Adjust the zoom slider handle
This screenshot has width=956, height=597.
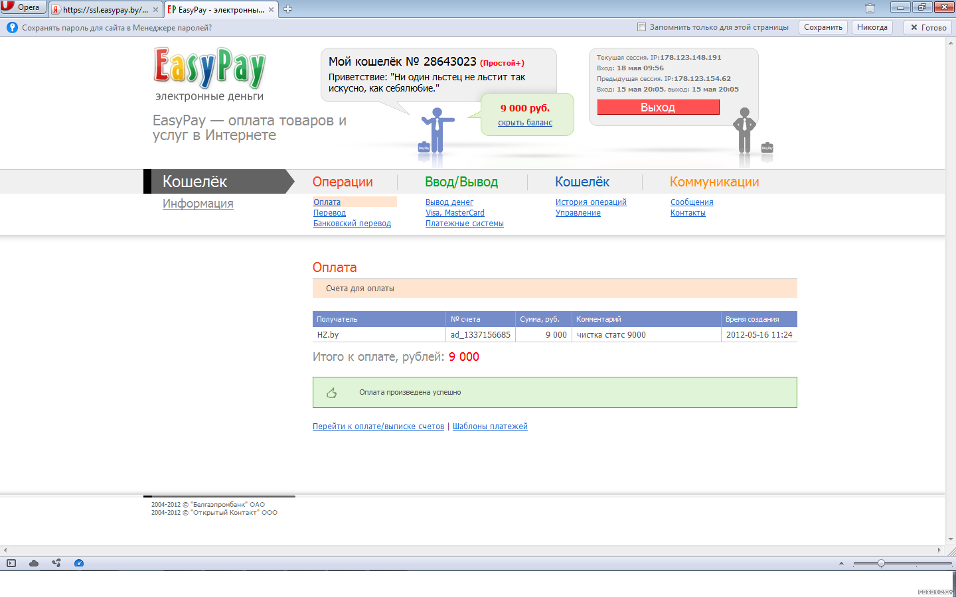pos(881,563)
